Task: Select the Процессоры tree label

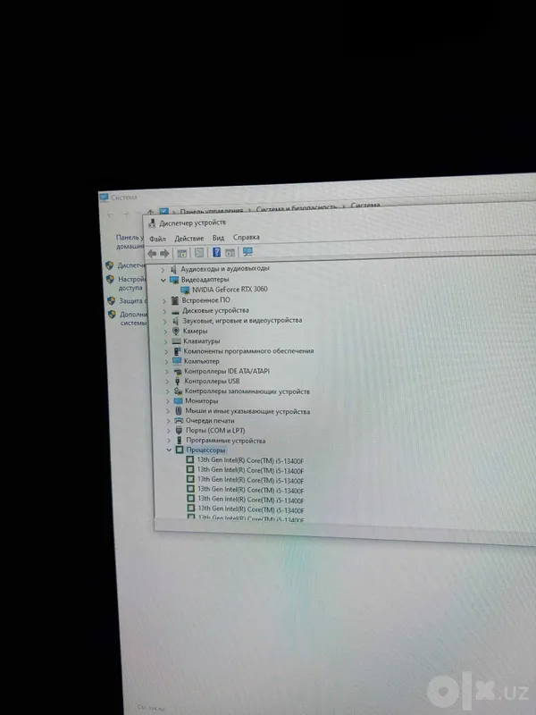Action: tap(205, 450)
